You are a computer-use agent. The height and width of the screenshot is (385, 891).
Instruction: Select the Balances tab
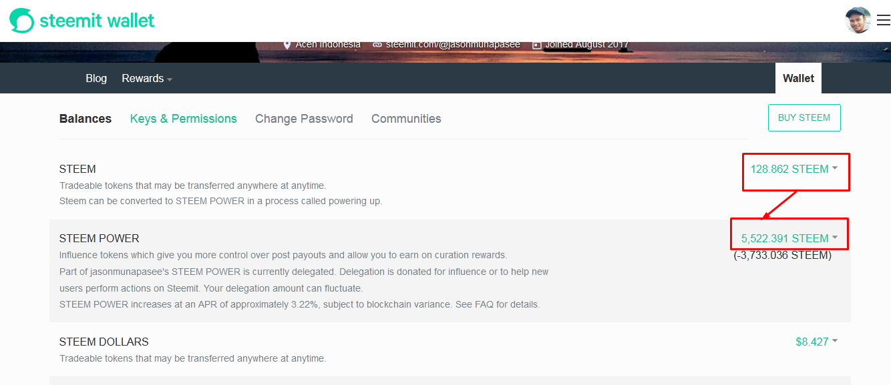[x=85, y=119]
